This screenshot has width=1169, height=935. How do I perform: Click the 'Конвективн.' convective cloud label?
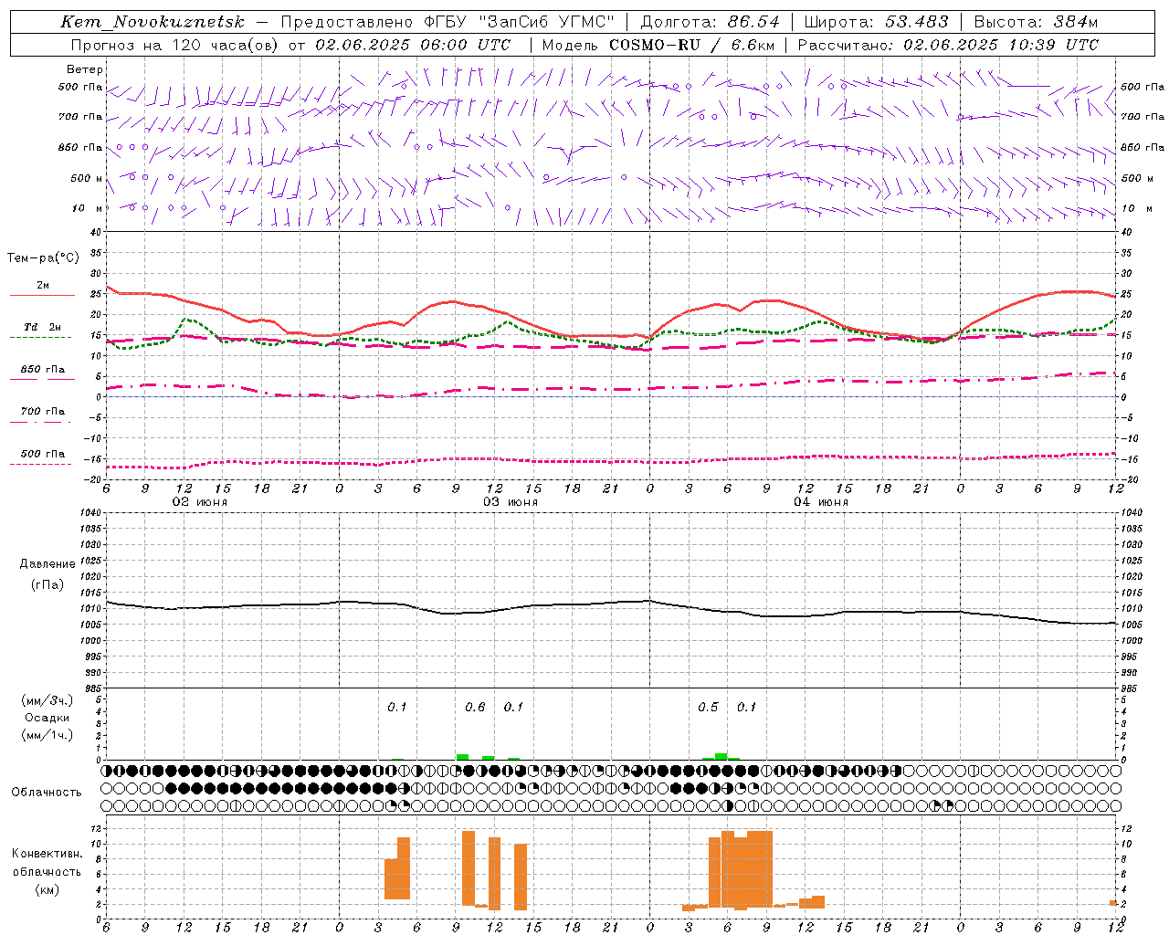pos(47,854)
